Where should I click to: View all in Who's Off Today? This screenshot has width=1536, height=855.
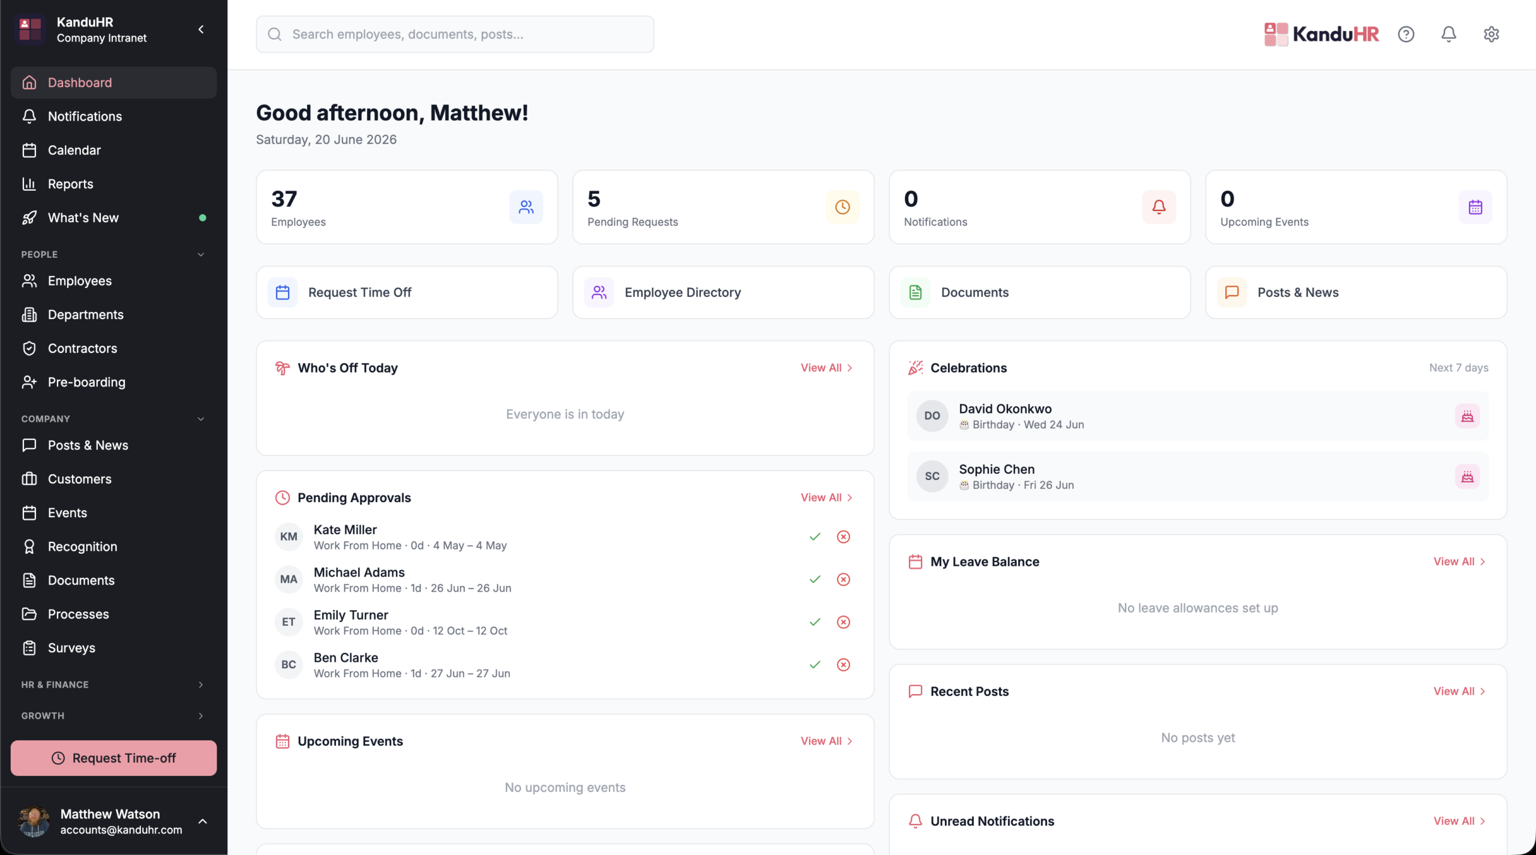coord(826,368)
